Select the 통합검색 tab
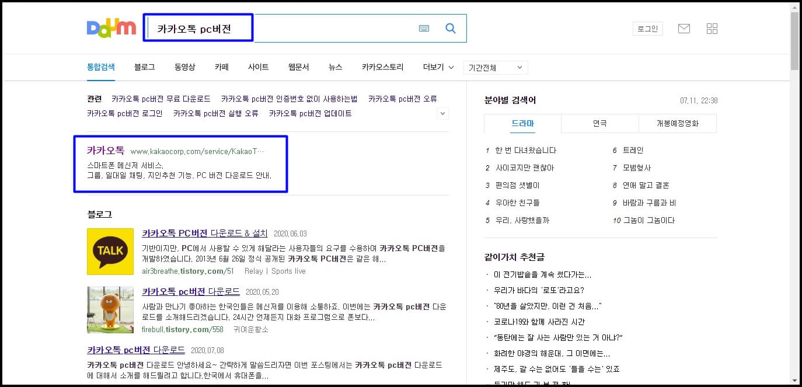802x387 pixels. (101, 67)
